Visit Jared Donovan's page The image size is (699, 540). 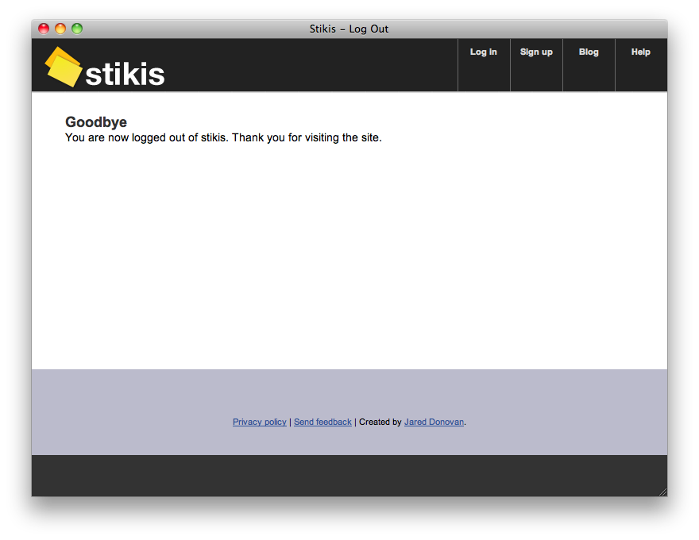(434, 422)
